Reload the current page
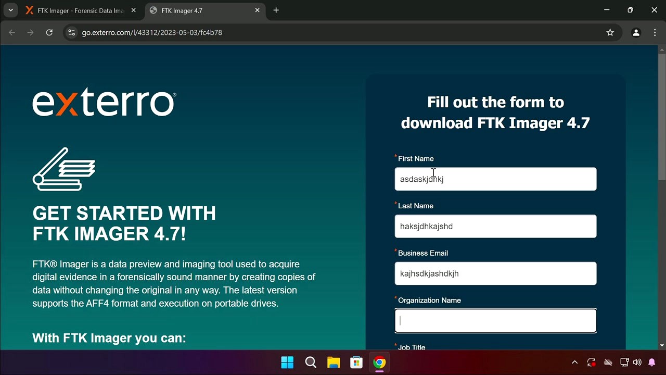The height and width of the screenshot is (375, 666). pyautogui.click(x=49, y=32)
